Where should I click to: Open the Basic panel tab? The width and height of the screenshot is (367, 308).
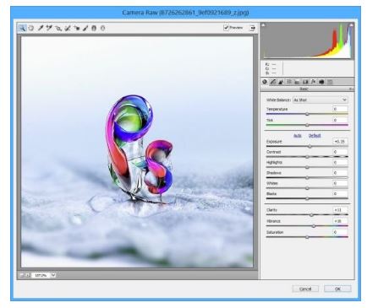(265, 82)
